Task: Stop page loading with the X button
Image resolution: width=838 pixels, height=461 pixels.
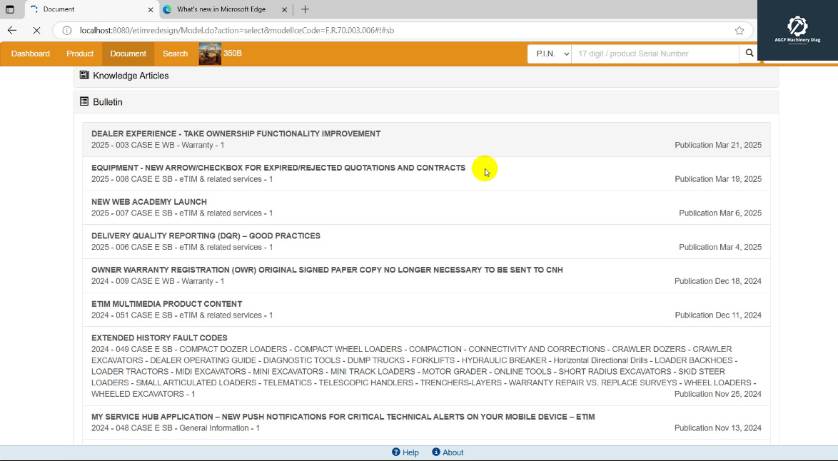Action: (37, 31)
